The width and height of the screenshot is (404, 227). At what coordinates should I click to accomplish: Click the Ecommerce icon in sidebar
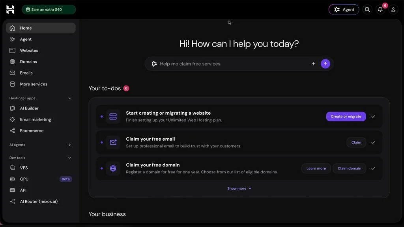click(12, 131)
